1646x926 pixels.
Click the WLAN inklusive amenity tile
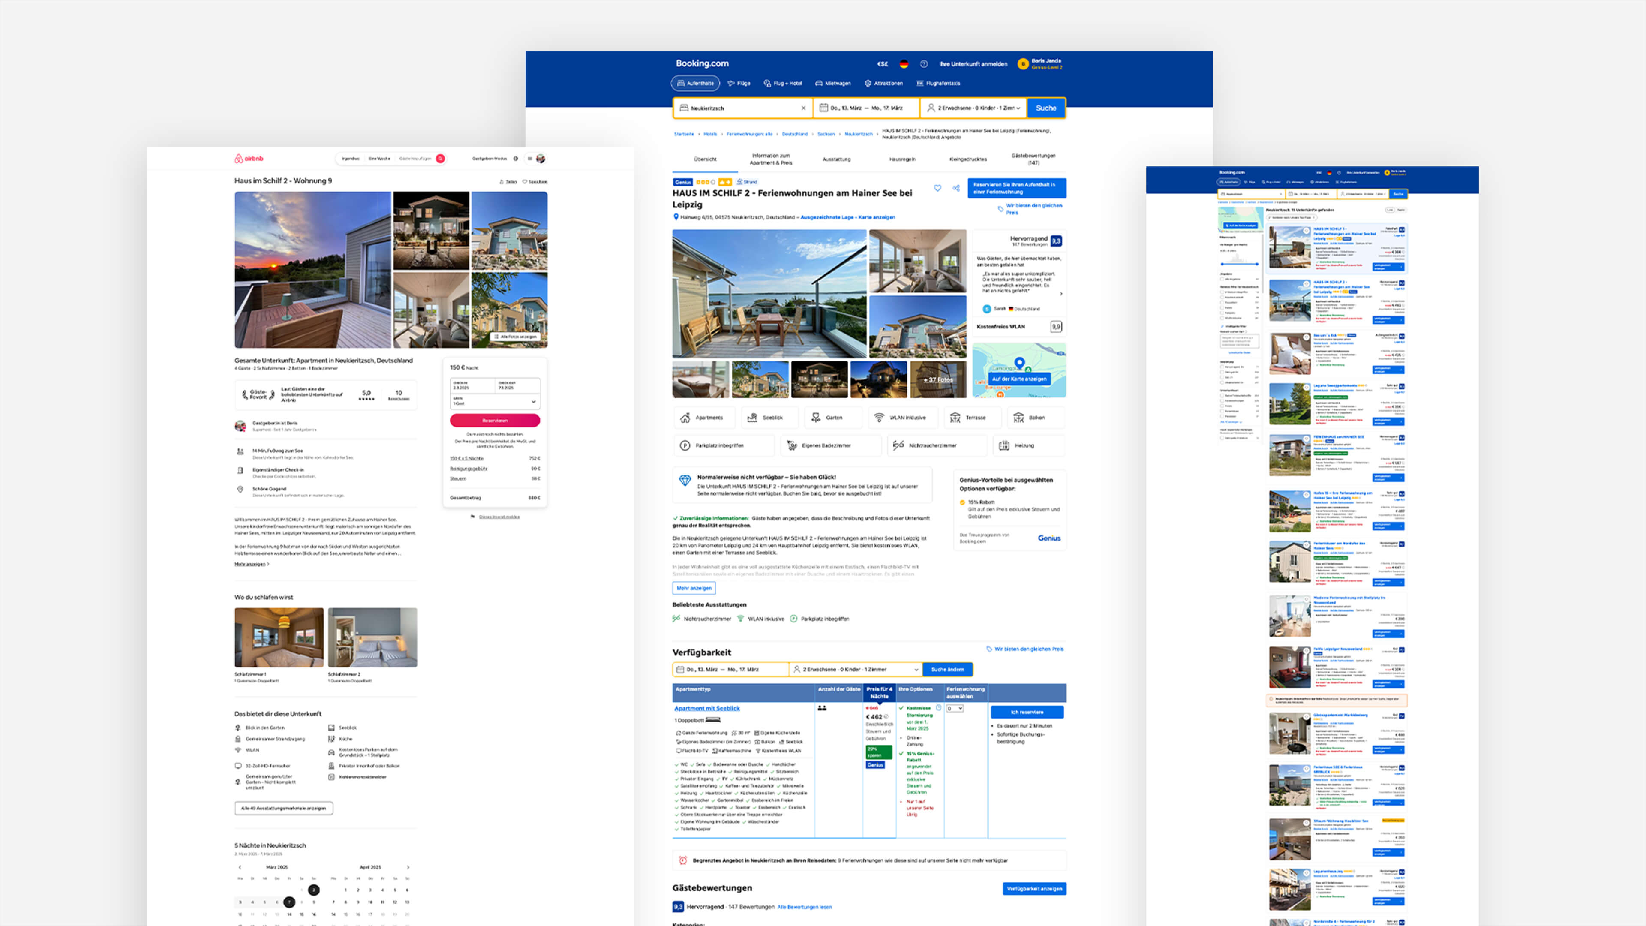tap(902, 417)
